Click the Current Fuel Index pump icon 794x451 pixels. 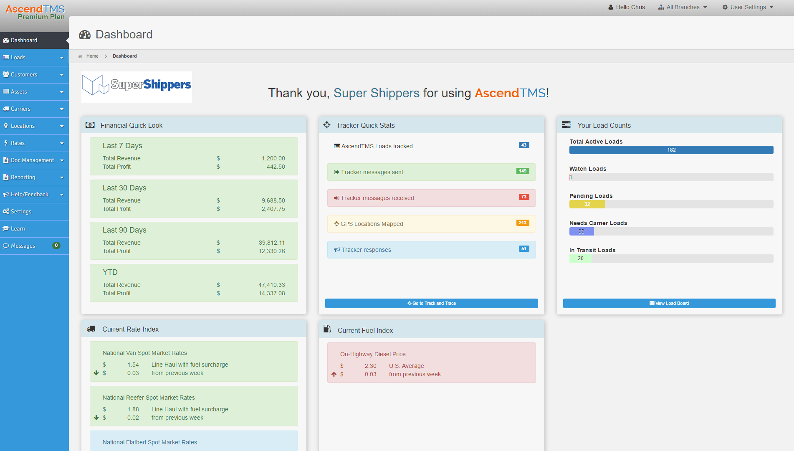tap(327, 329)
